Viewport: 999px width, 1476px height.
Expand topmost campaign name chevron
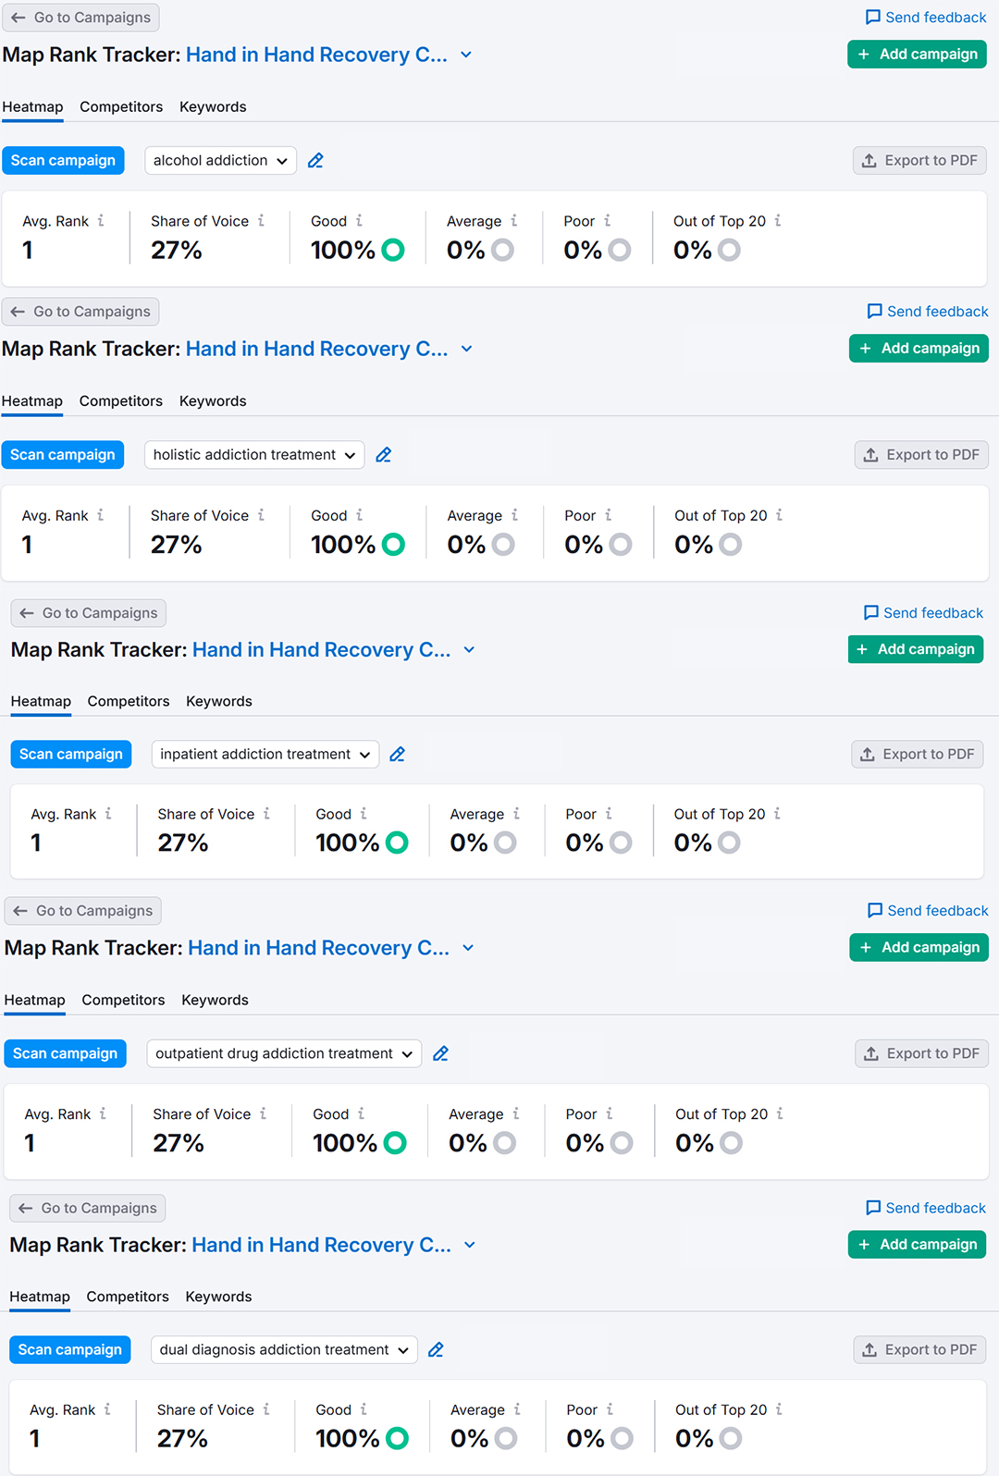point(466,55)
